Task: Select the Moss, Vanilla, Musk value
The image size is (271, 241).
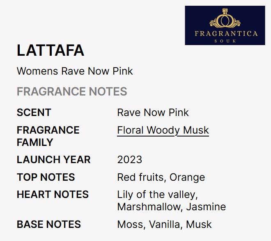Action: click(x=164, y=224)
